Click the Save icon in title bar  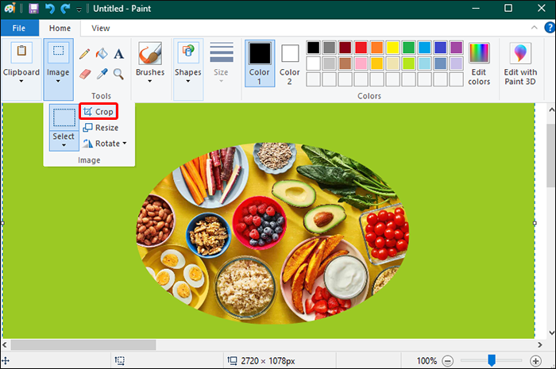(x=33, y=9)
